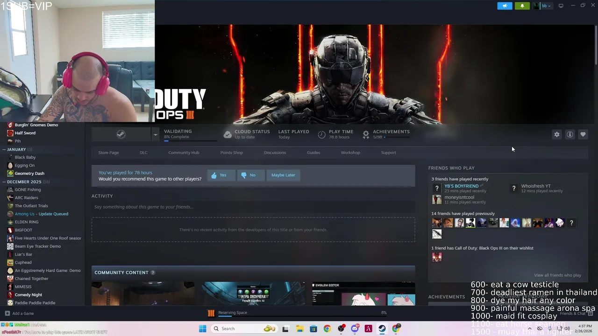Click the Play Time clock icon

[x=321, y=134]
